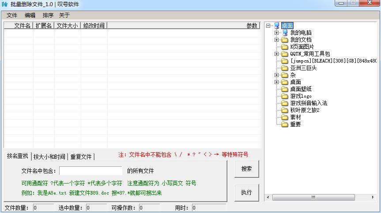Click the 参数 column header
Screen dimensions: 381x213
184,26
